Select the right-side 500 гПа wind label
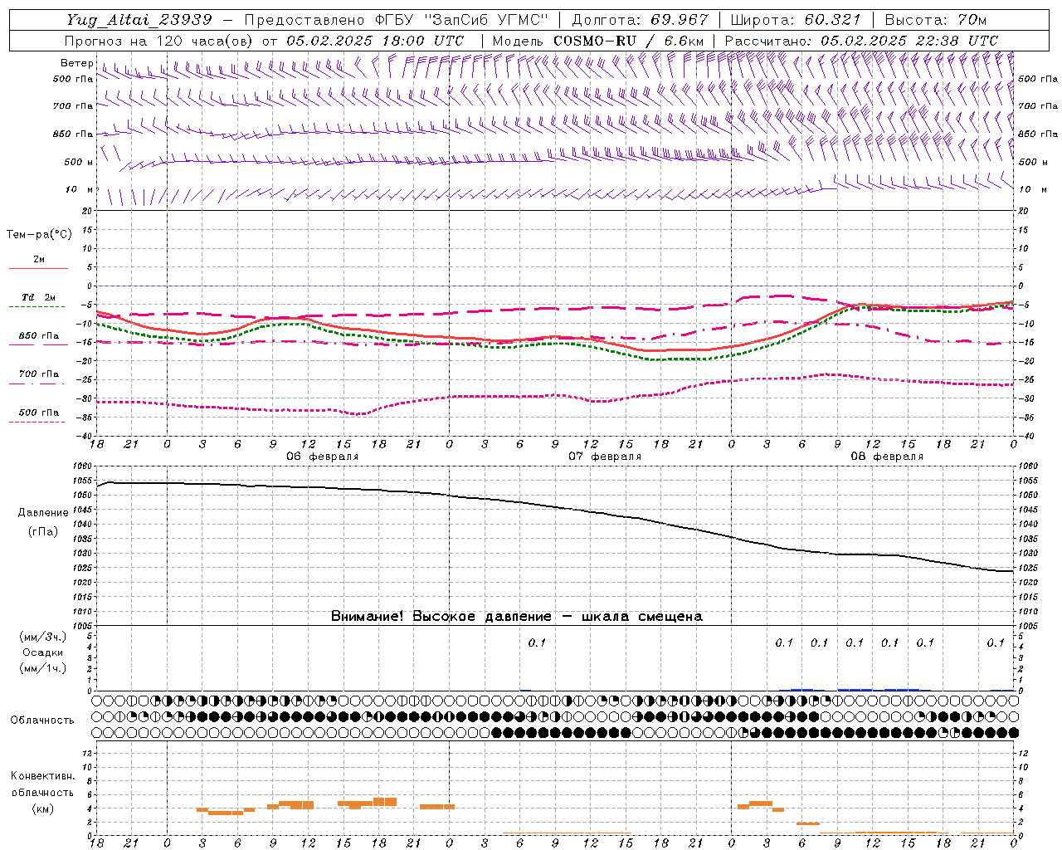The height and width of the screenshot is (850, 1062). click(1038, 79)
